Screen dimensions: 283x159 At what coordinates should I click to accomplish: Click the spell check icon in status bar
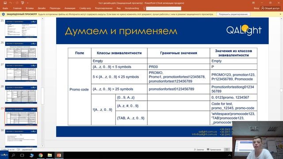point(18,150)
